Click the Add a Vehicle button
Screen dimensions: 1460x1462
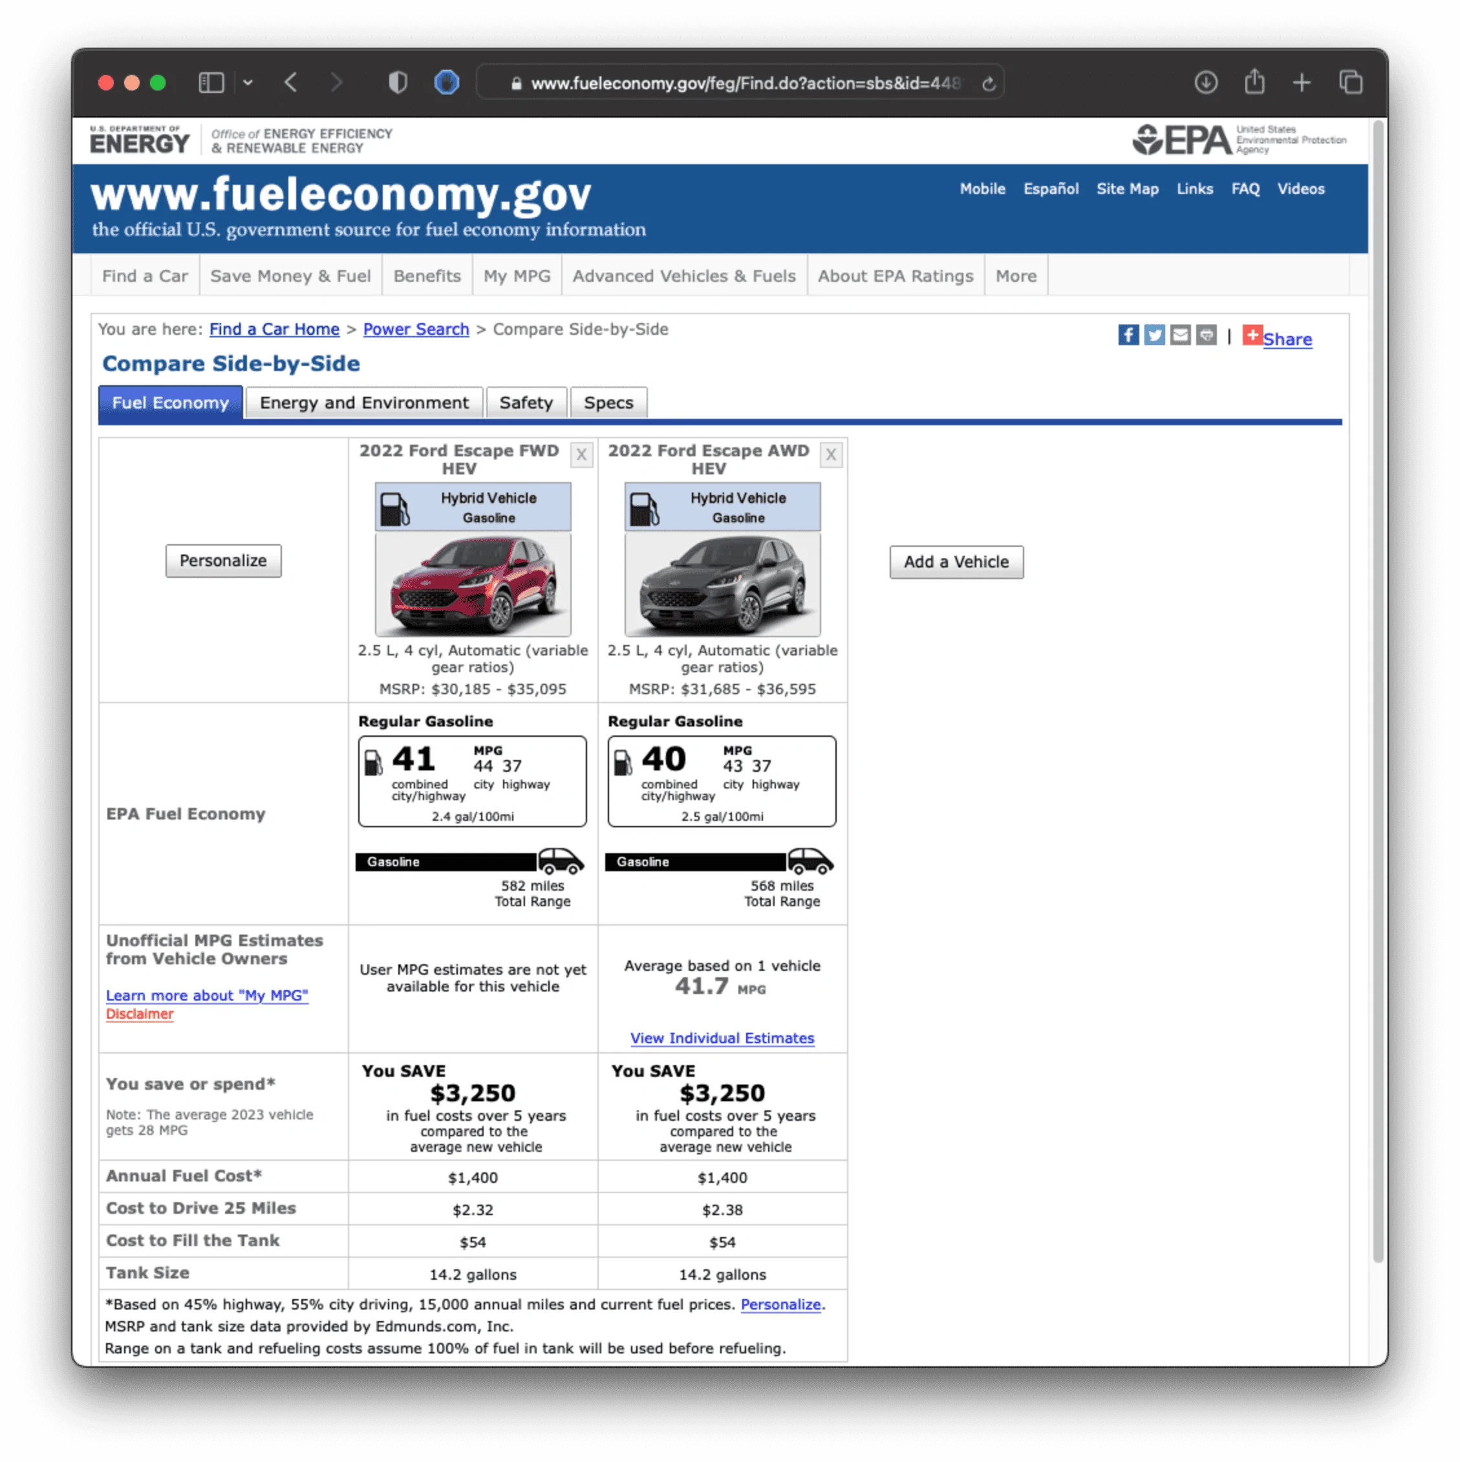click(956, 562)
